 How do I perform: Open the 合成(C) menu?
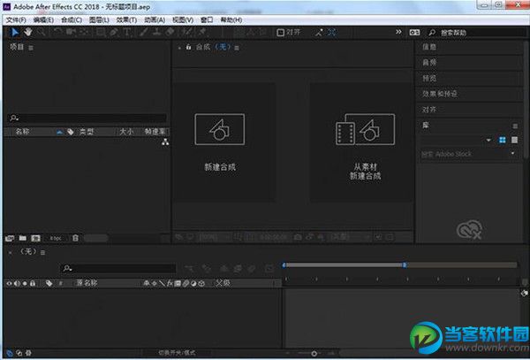pos(72,20)
